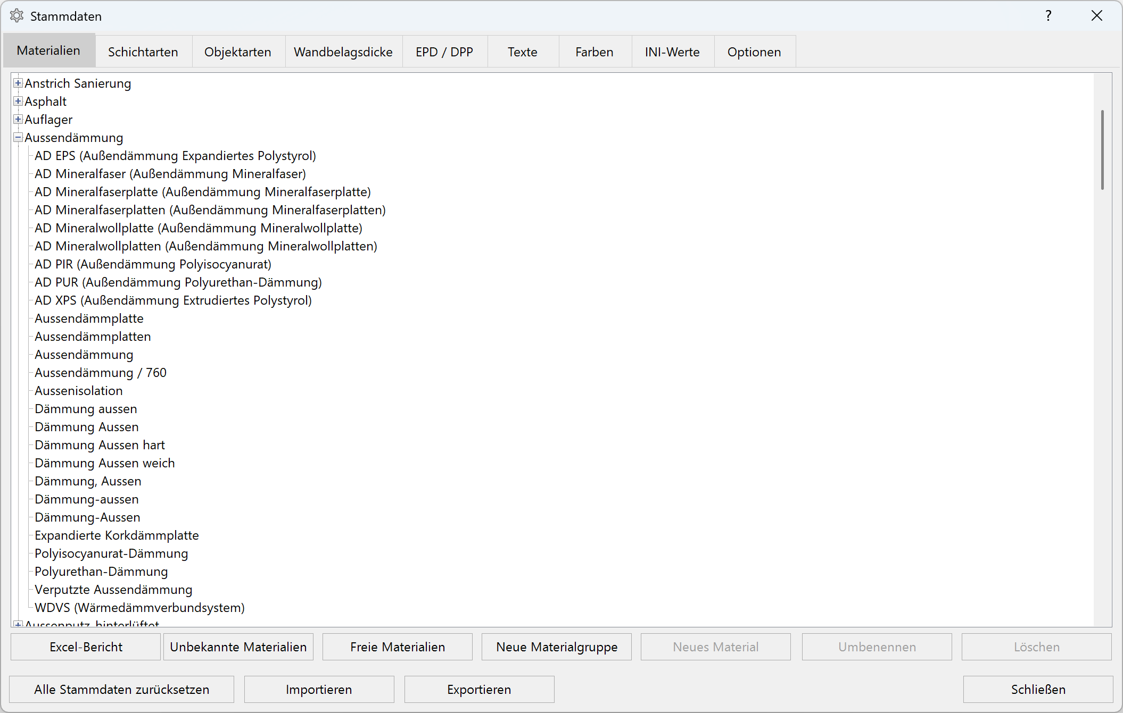Open the Materialien tab
Screen dimensions: 1123x713
pyautogui.click(x=49, y=51)
